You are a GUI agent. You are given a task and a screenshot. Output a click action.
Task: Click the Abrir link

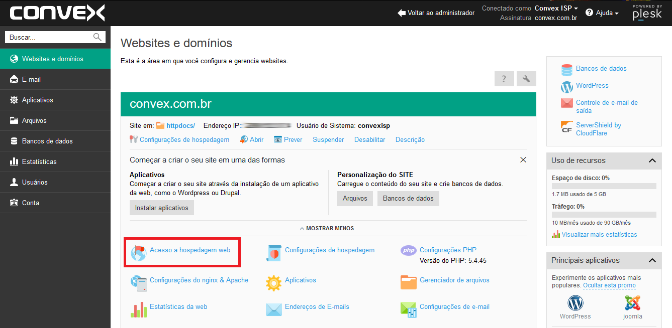[256, 140]
